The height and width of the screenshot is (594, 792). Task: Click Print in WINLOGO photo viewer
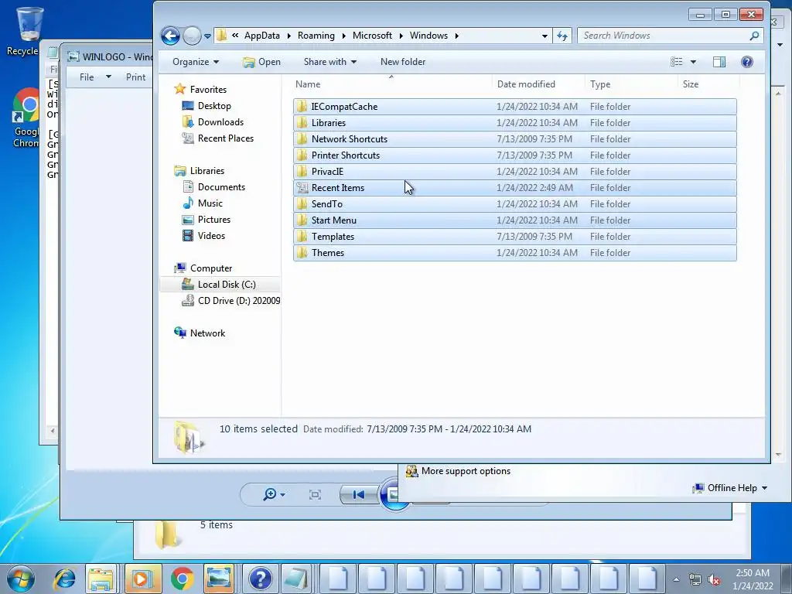click(x=135, y=77)
